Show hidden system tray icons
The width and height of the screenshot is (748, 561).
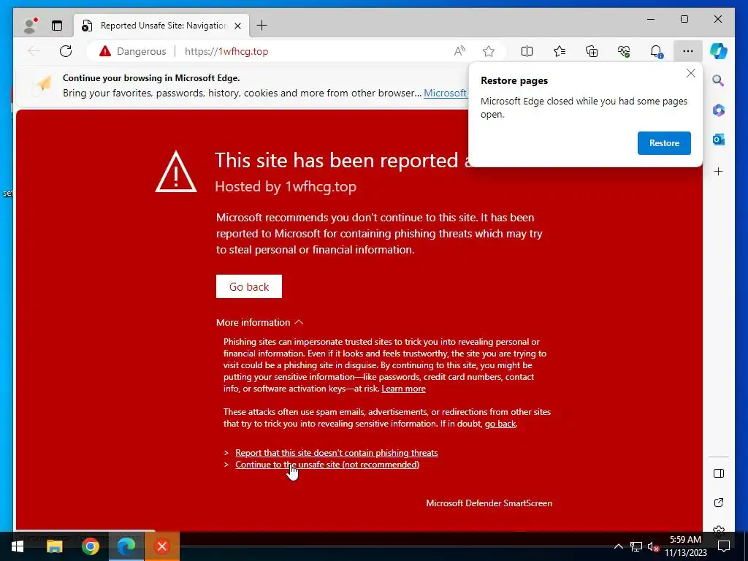618,546
